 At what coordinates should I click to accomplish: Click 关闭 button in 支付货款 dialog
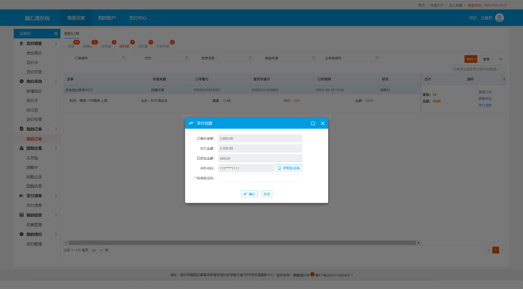[267, 194]
